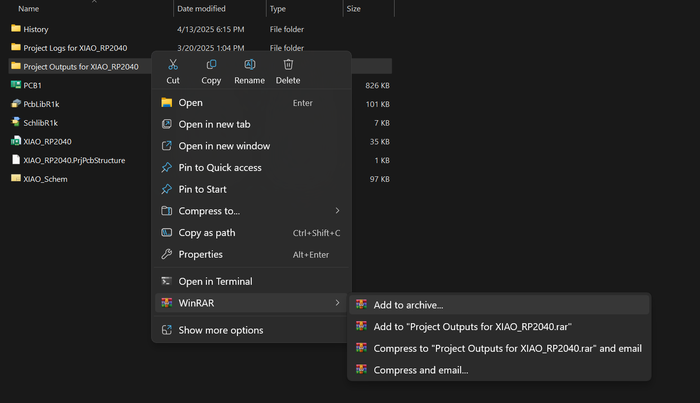
Task: Select Open in Terminal
Action: coord(215,281)
